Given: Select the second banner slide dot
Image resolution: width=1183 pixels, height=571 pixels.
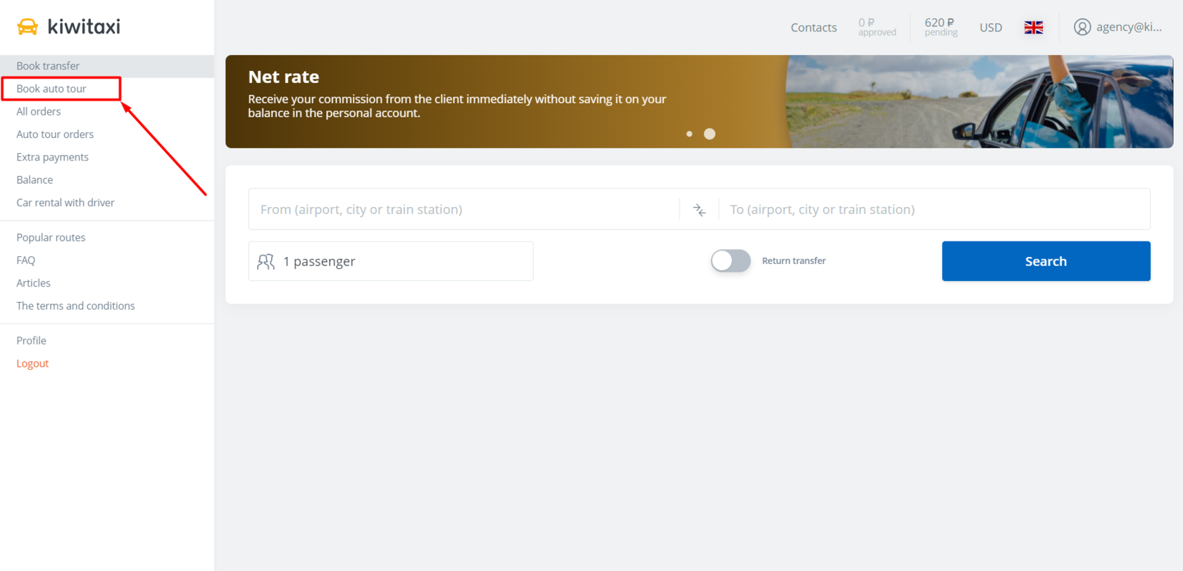Looking at the screenshot, I should [710, 134].
